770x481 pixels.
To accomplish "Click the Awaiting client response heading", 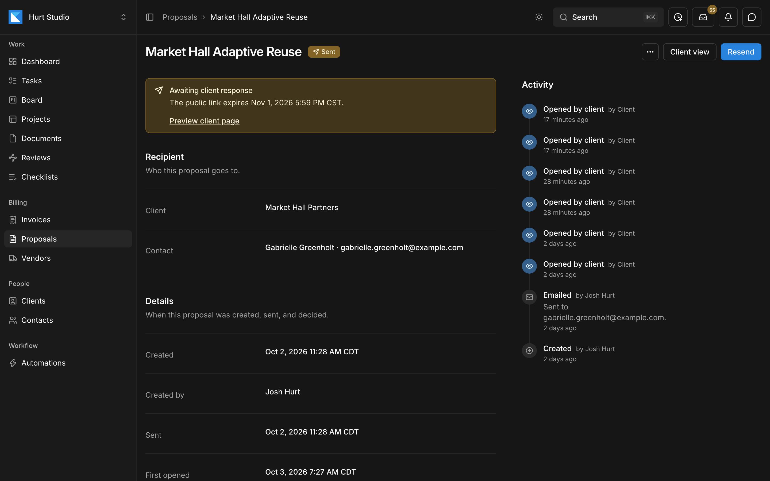I will [211, 91].
